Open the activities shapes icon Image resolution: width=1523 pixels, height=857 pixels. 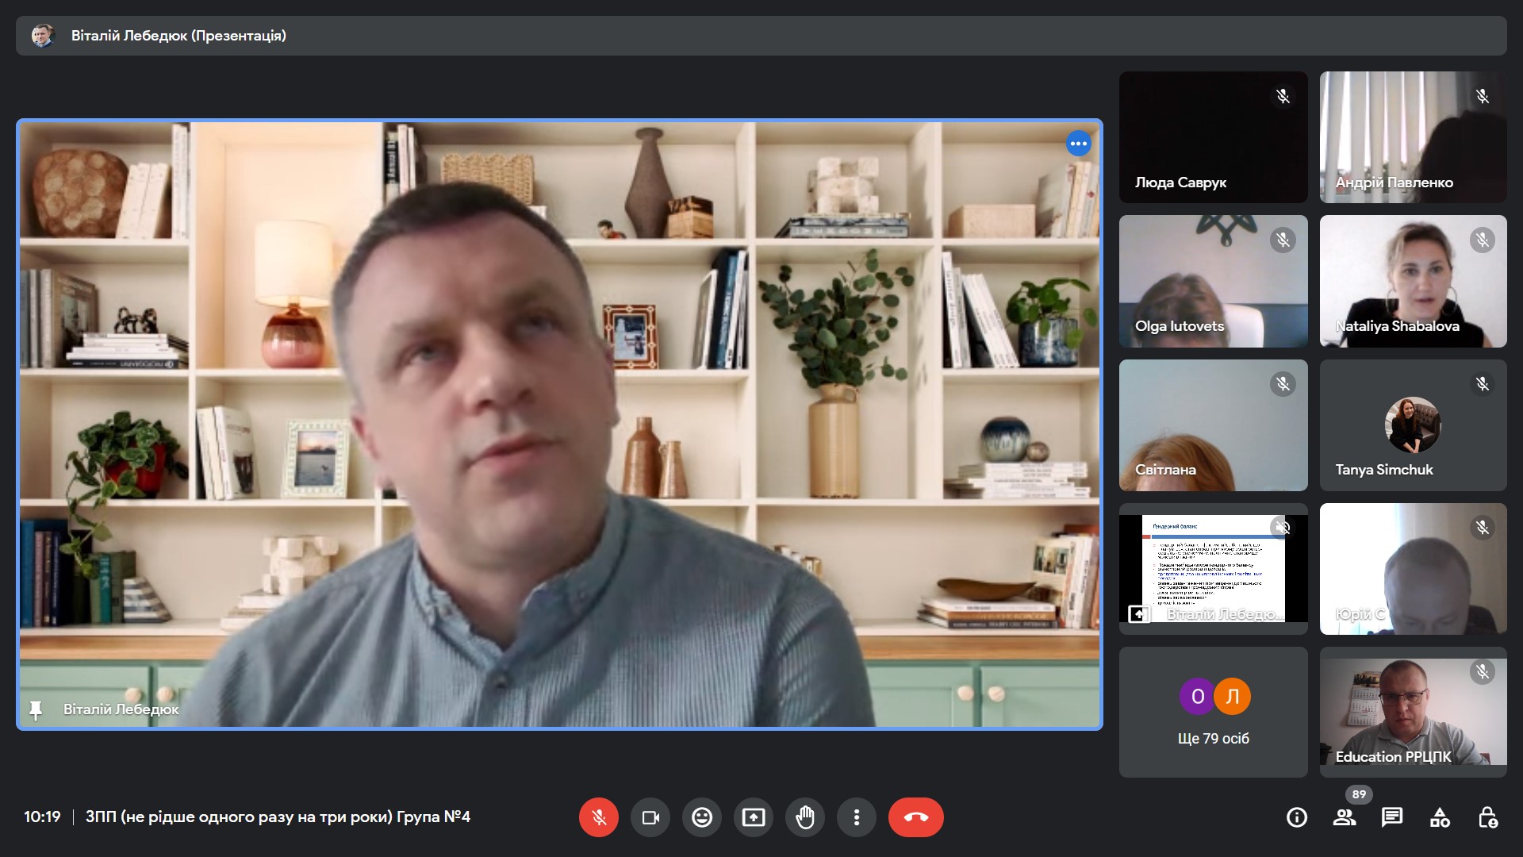pyautogui.click(x=1440, y=817)
